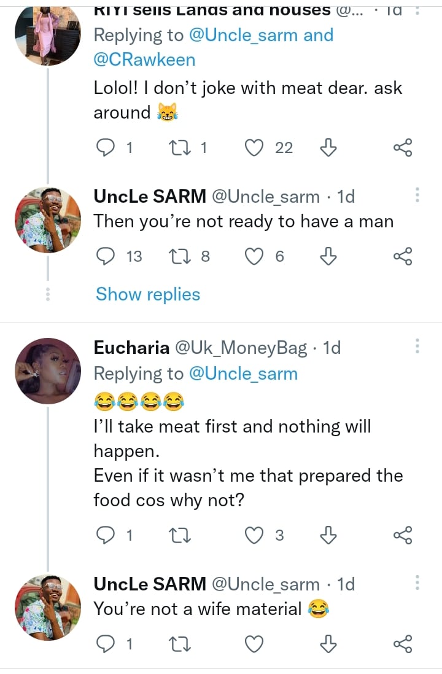The width and height of the screenshot is (442, 674).
Task: Open options menu on "Then you're not ready" tweet
Action: [x=417, y=195]
